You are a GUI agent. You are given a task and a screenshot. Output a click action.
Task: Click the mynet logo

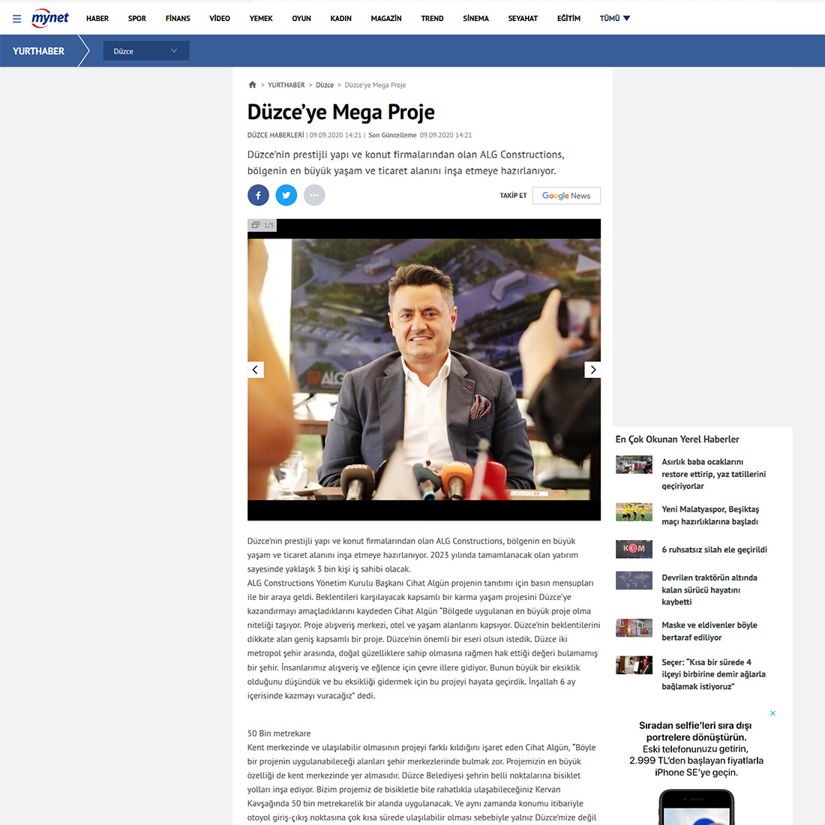50,18
